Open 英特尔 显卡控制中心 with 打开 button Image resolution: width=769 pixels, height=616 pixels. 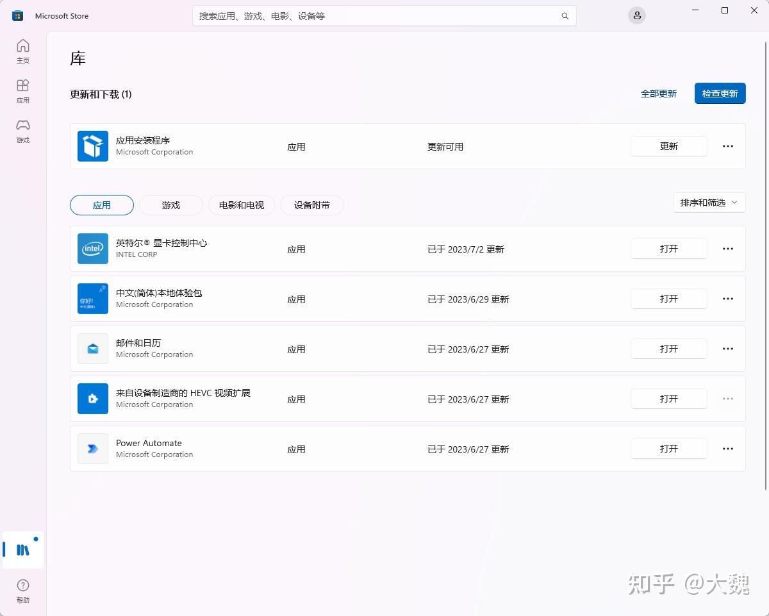click(669, 249)
